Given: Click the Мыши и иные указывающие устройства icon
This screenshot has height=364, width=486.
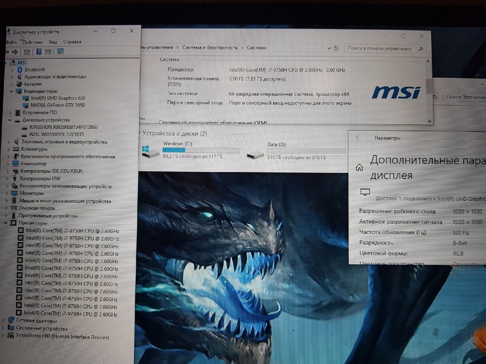Looking at the screenshot, I should click(x=14, y=201).
